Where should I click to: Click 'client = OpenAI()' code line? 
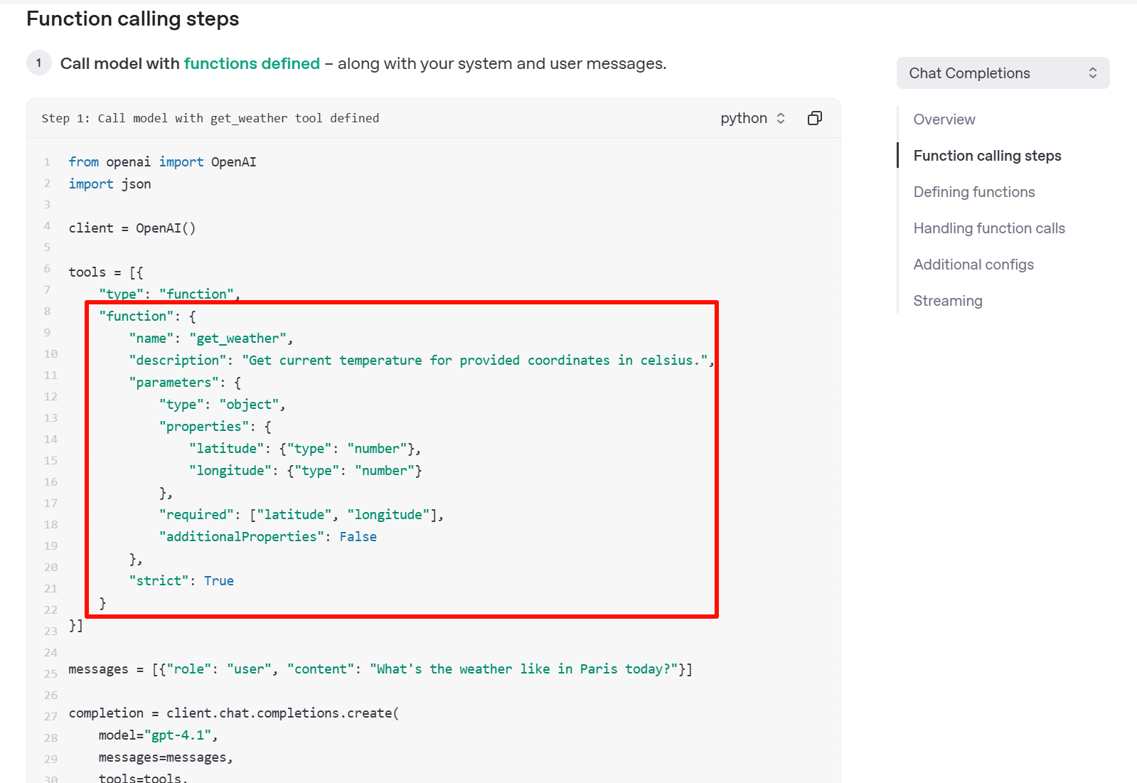click(x=132, y=228)
